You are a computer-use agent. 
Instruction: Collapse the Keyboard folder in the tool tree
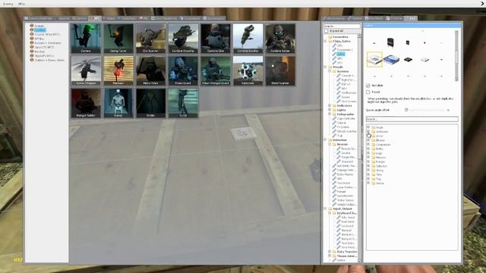coord(330,213)
